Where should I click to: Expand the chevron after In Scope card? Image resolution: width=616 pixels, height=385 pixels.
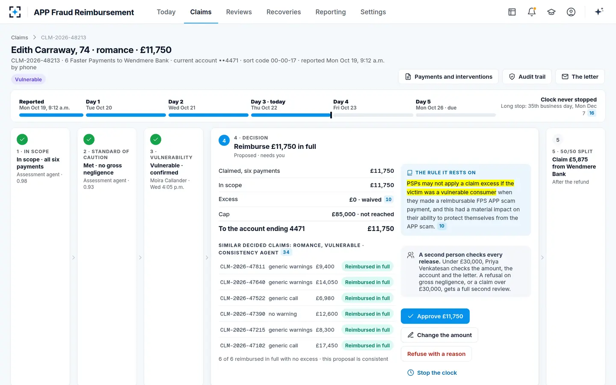(74, 258)
